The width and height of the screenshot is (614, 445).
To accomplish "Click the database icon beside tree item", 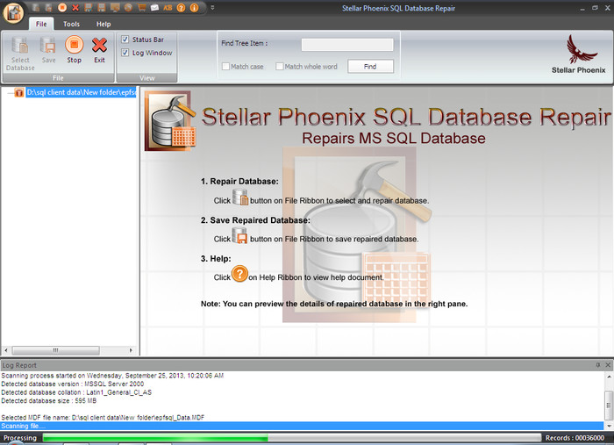I will tap(18, 92).
